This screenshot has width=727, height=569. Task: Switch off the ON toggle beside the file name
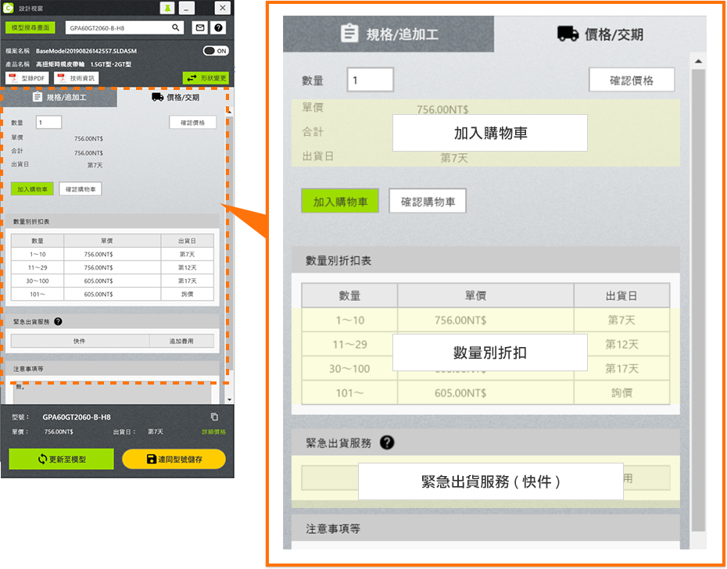[x=216, y=49]
